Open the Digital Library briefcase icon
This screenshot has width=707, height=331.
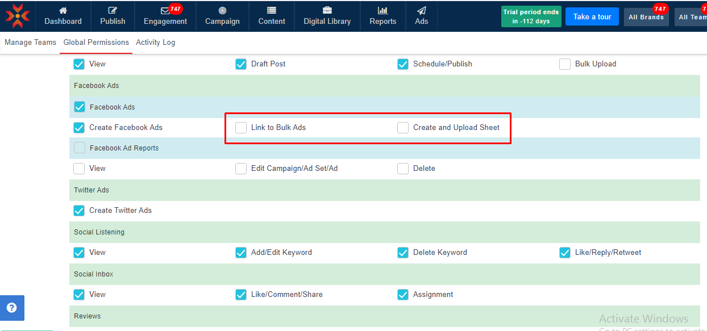pyautogui.click(x=327, y=10)
